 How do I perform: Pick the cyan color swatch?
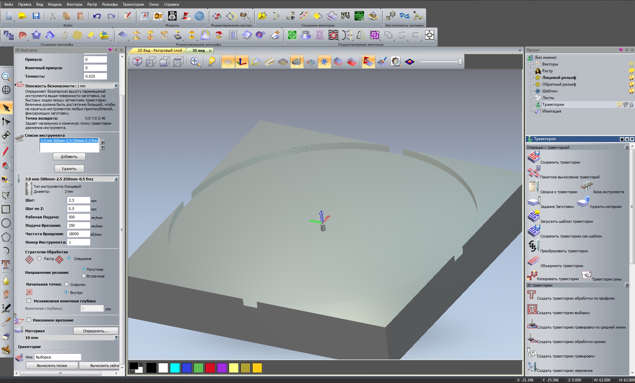point(175,368)
